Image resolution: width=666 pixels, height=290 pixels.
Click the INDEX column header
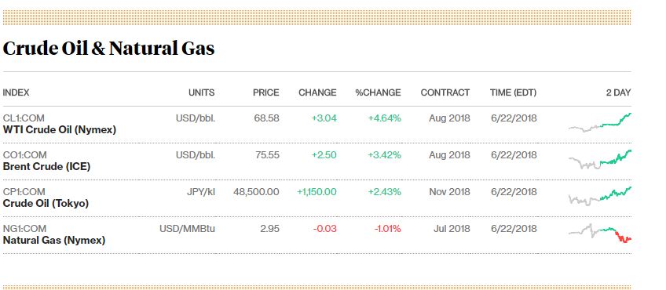(x=16, y=92)
